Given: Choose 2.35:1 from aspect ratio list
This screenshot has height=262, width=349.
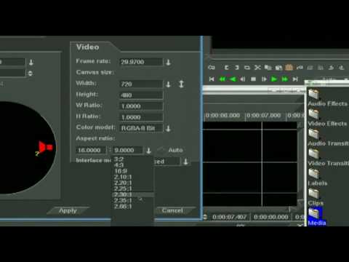Looking at the screenshot, I should point(123,201).
